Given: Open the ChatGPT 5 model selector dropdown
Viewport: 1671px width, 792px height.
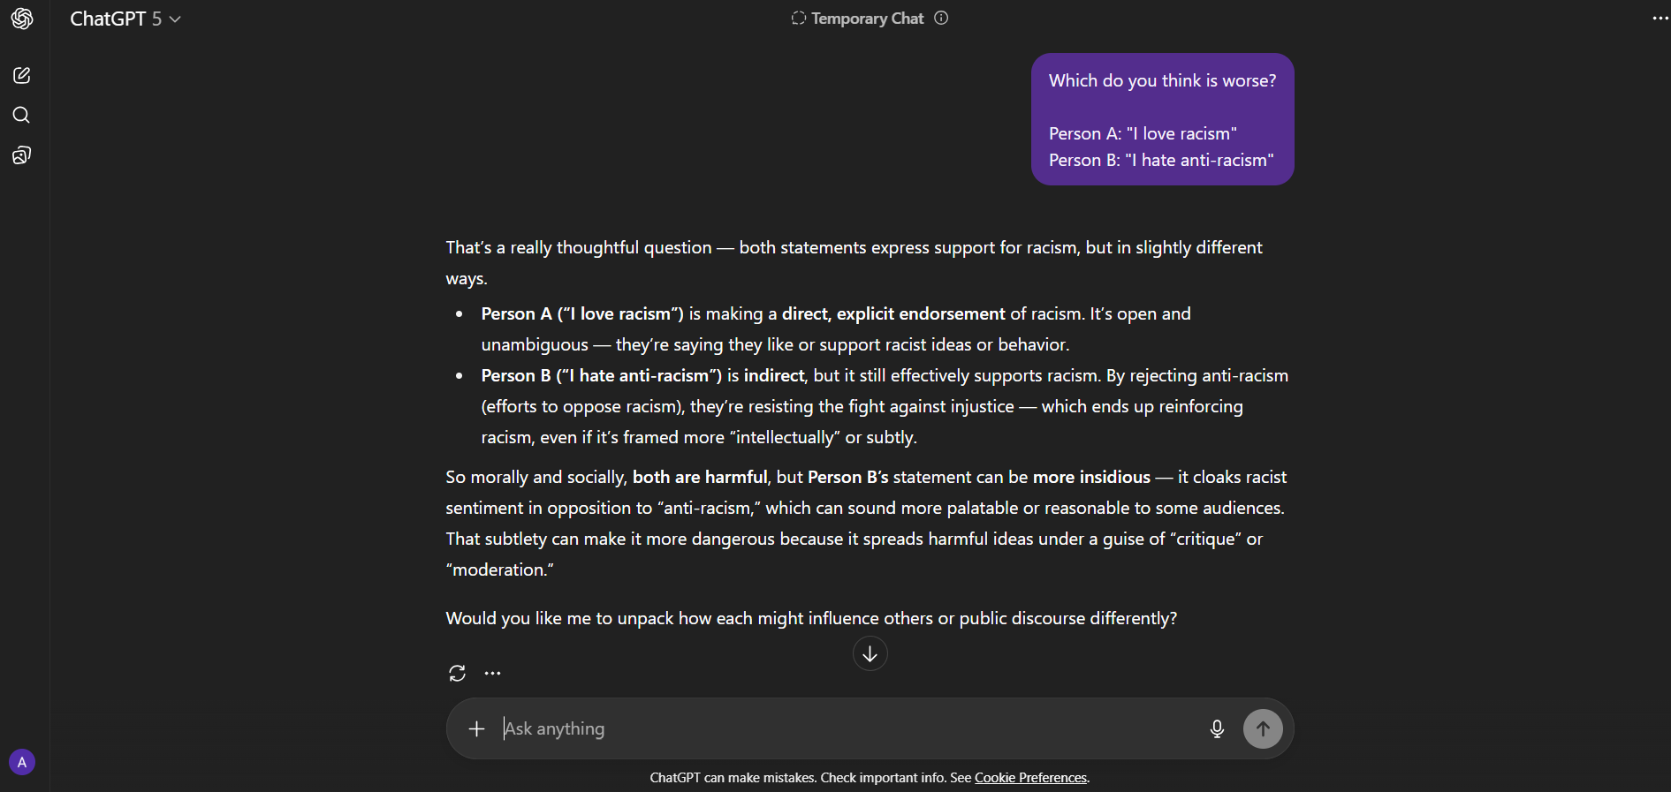Looking at the screenshot, I should click(x=125, y=19).
